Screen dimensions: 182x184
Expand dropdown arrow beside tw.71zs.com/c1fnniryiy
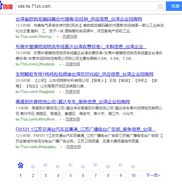(x=58, y=37)
